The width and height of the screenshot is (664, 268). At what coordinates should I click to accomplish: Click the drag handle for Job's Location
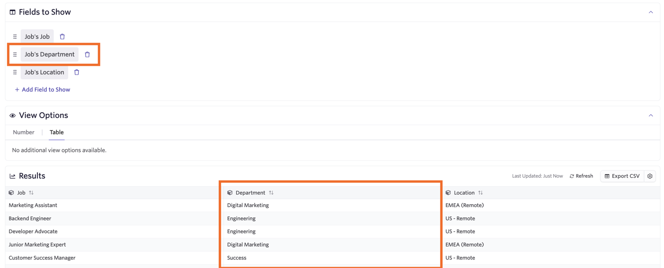pyautogui.click(x=15, y=72)
